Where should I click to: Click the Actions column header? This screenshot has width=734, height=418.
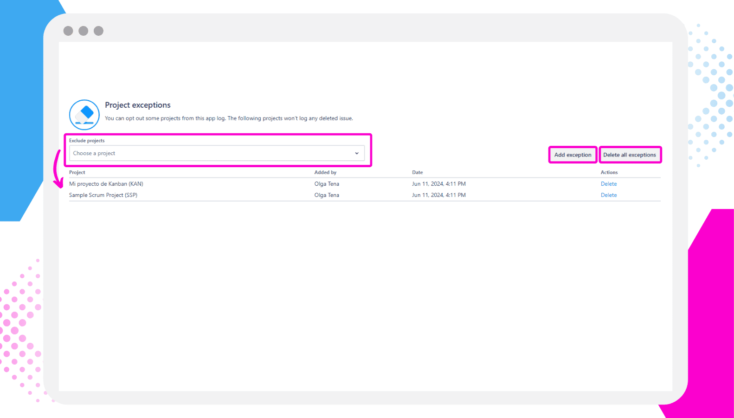point(609,172)
